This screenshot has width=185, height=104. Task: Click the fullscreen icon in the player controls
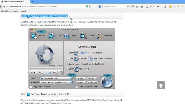coord(61,73)
